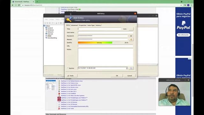This screenshot has width=204, height=115.
Task: Switch to the Auto-Type tab
Action: point(91,25)
